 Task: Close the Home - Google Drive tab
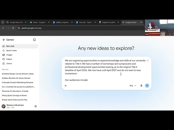pyautogui.click(x=49, y=22)
